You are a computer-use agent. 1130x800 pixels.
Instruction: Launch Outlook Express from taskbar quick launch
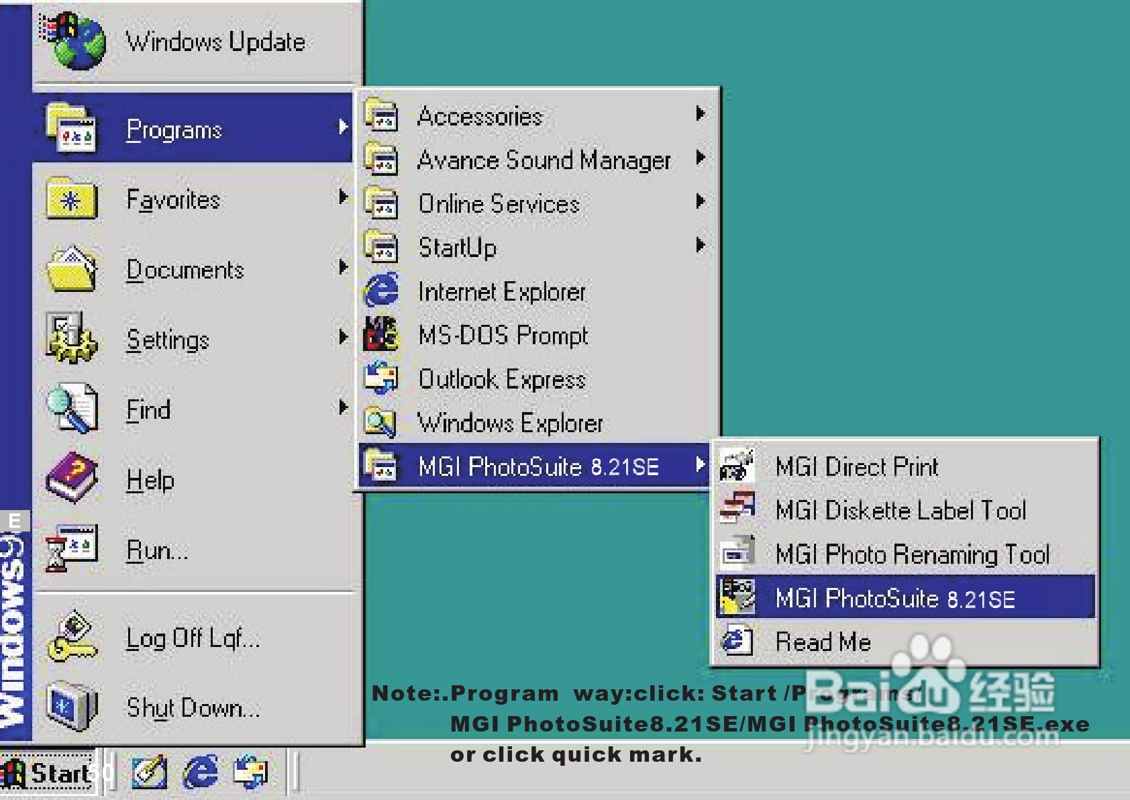coord(251,772)
